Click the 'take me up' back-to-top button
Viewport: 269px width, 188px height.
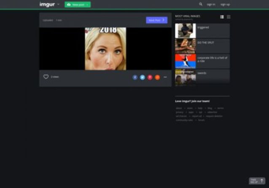pyautogui.click(x=257, y=181)
